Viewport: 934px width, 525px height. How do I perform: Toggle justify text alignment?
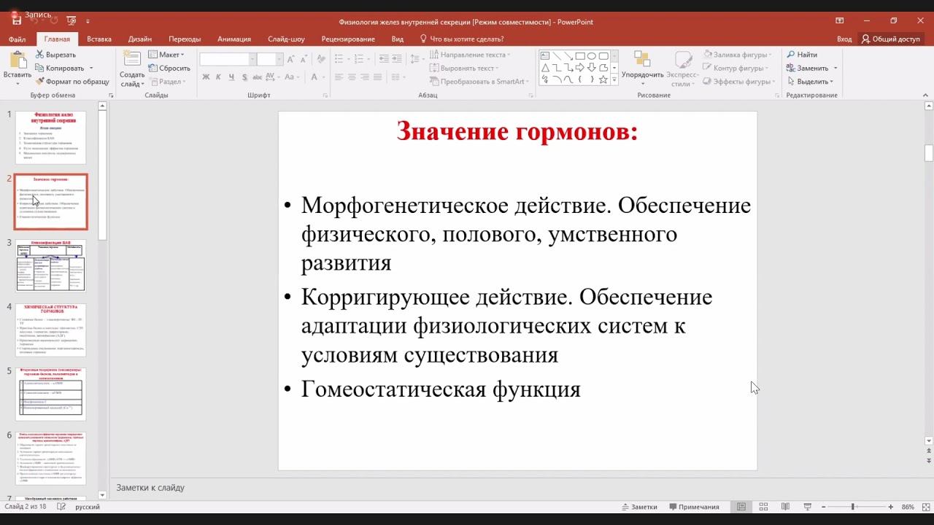coord(378,77)
